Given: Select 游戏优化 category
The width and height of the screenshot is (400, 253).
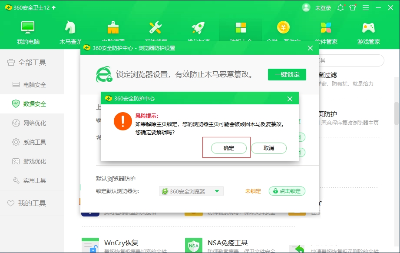Looking at the screenshot, I should click(32, 161).
